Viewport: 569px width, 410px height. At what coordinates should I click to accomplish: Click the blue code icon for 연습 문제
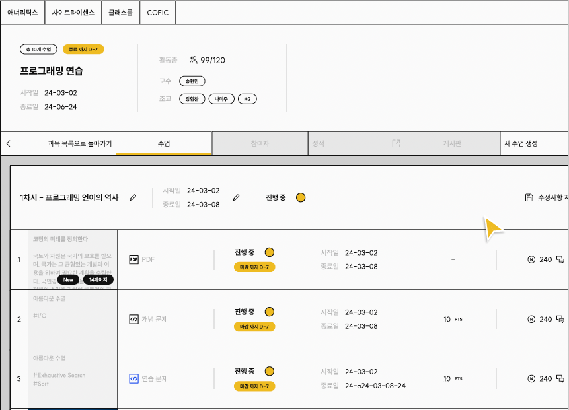coord(134,378)
